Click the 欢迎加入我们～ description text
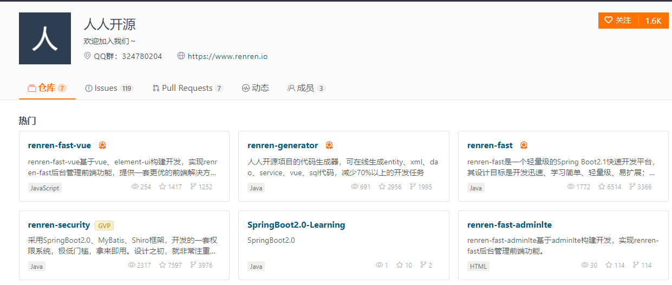The width and height of the screenshot is (672, 285). point(110,41)
